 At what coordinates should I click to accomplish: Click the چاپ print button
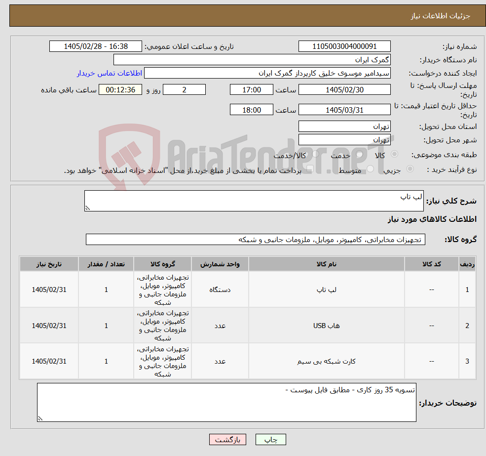(270, 440)
